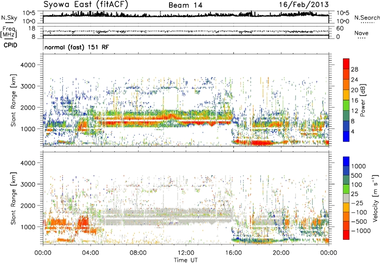Click the "Time UT" axis title
The height and width of the screenshot is (263, 380).
click(186, 260)
